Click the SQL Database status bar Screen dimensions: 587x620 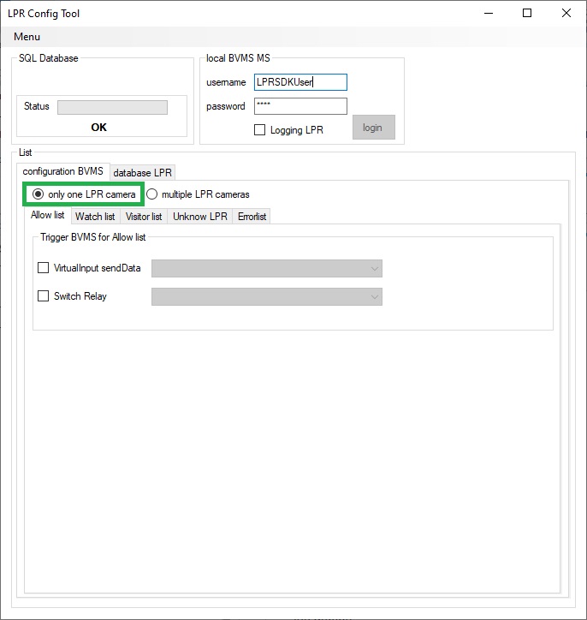pyautogui.click(x=112, y=107)
